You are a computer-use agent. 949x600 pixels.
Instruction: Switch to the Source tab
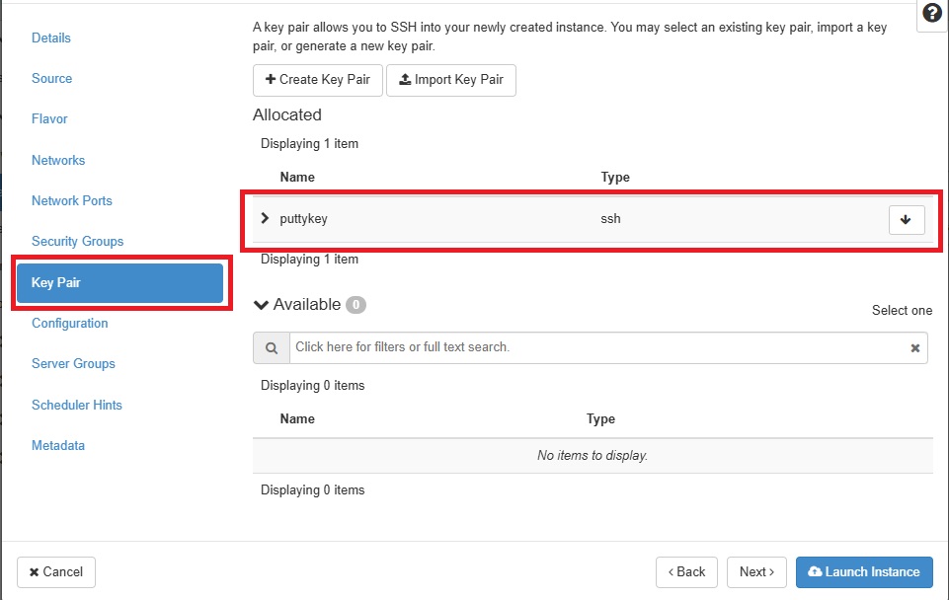point(51,79)
